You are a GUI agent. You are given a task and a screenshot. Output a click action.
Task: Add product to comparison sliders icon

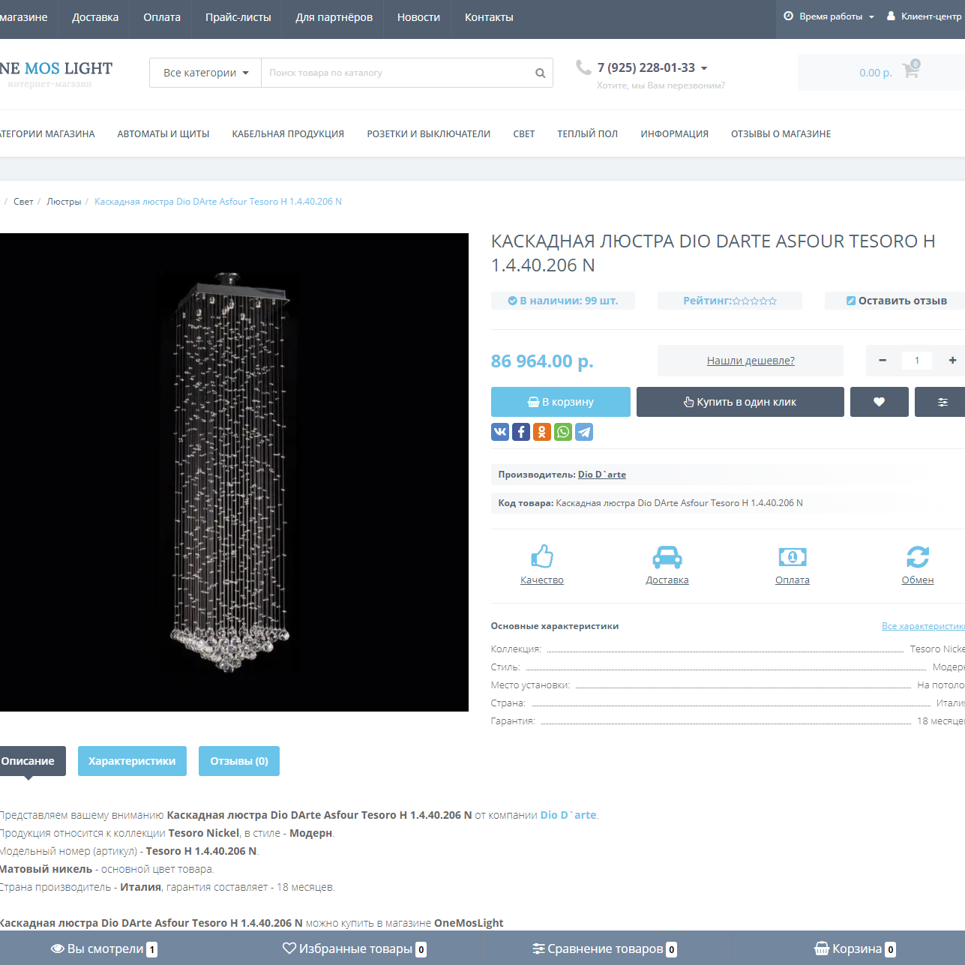pos(942,402)
